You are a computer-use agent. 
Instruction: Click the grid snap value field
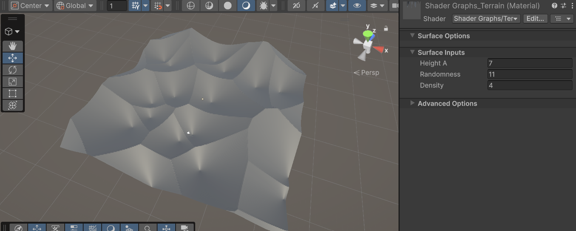(117, 6)
